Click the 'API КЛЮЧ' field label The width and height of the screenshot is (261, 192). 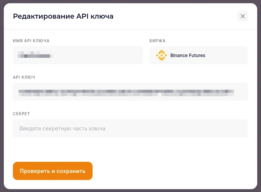pyautogui.click(x=24, y=77)
